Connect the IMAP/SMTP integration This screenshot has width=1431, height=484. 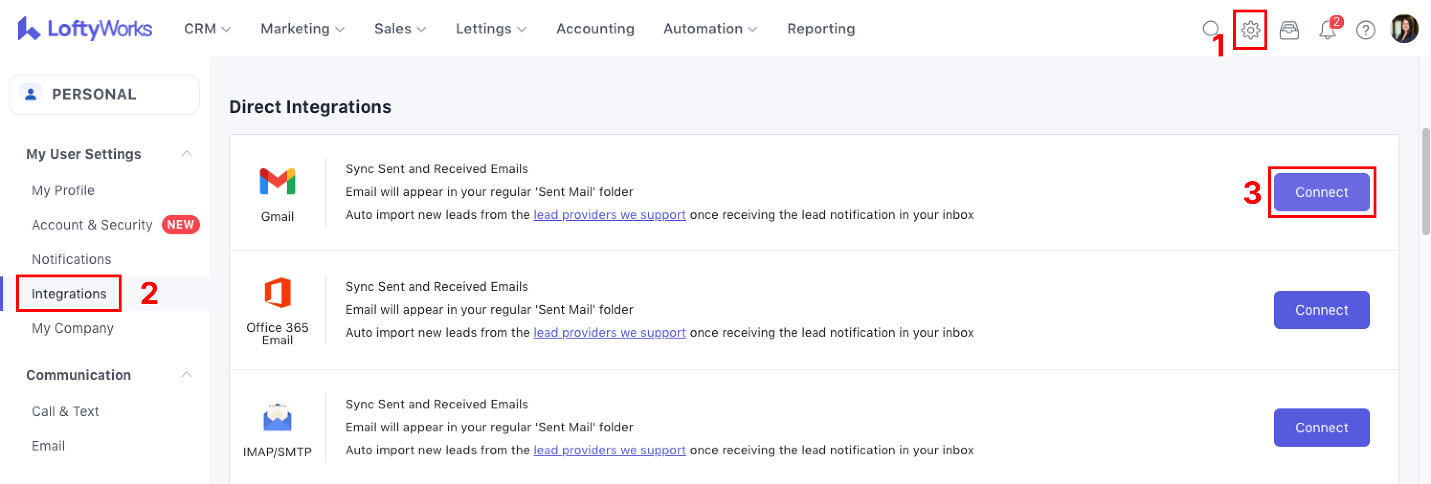(1321, 428)
